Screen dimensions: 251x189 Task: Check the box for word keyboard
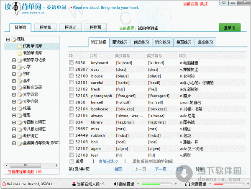click(x=72, y=62)
